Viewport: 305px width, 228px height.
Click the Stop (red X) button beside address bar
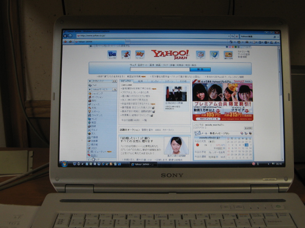coord(237,36)
